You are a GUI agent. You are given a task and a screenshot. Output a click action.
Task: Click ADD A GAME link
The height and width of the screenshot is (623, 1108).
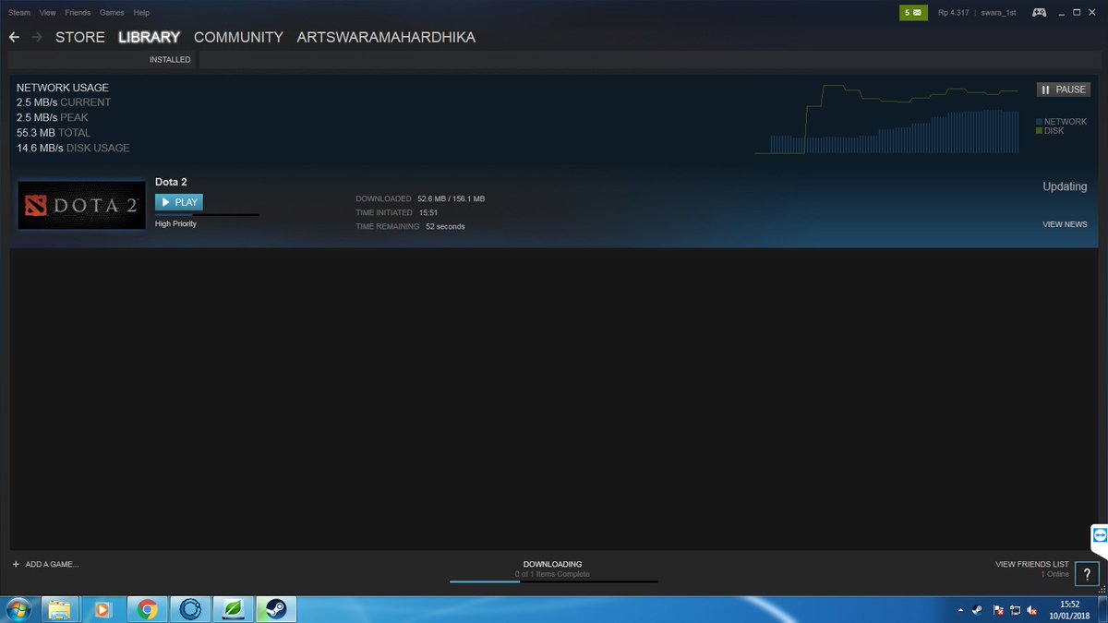point(52,564)
